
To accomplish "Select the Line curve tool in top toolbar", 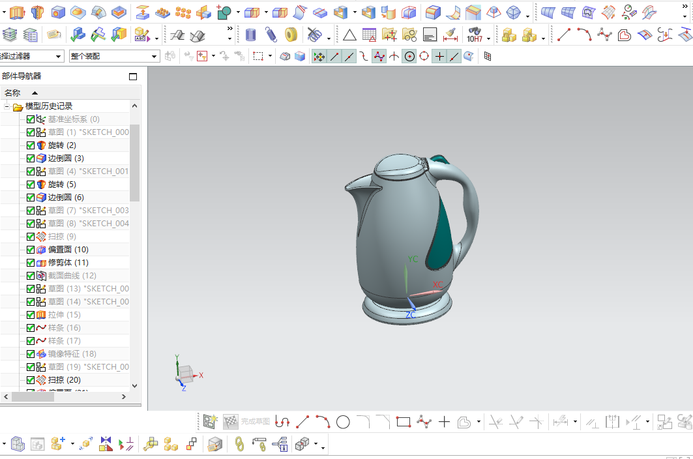I will pos(563,35).
